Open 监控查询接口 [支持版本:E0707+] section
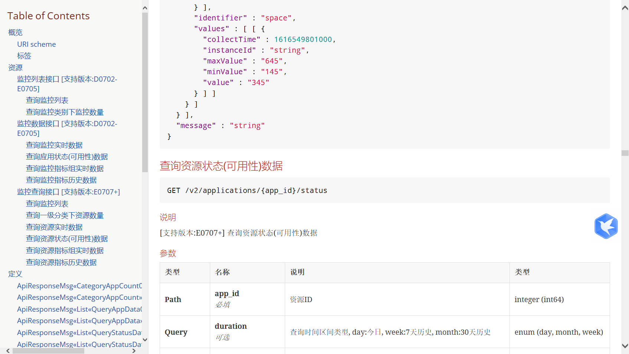629x354 pixels. (68, 192)
